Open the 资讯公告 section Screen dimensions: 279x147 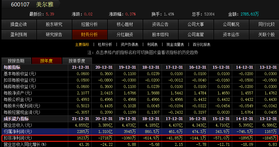(x=160, y=24)
